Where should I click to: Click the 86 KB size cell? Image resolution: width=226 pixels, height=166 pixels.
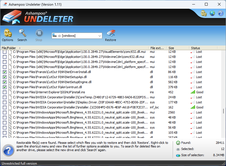pyautogui.click(x=172, y=72)
